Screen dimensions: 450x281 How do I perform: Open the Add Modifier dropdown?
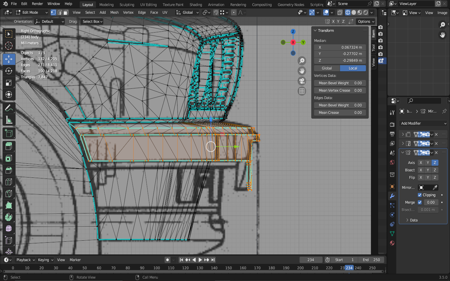click(423, 123)
